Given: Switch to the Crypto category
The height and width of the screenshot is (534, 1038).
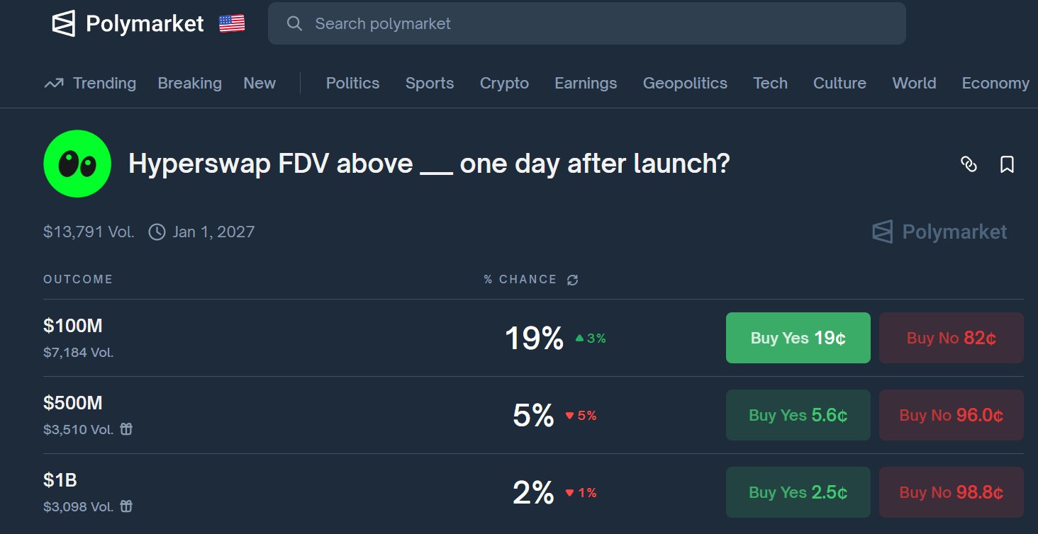Looking at the screenshot, I should pyautogui.click(x=504, y=84).
